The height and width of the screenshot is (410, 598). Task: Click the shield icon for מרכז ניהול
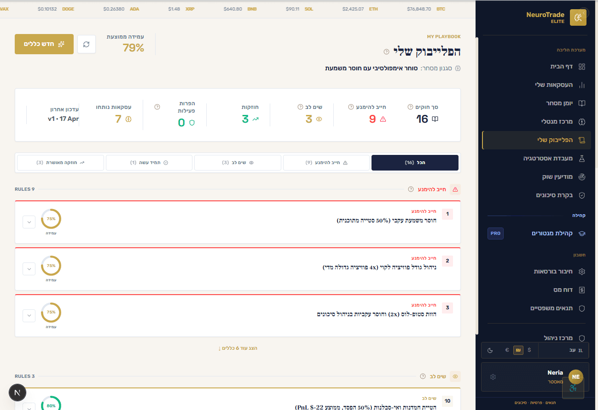582,338
